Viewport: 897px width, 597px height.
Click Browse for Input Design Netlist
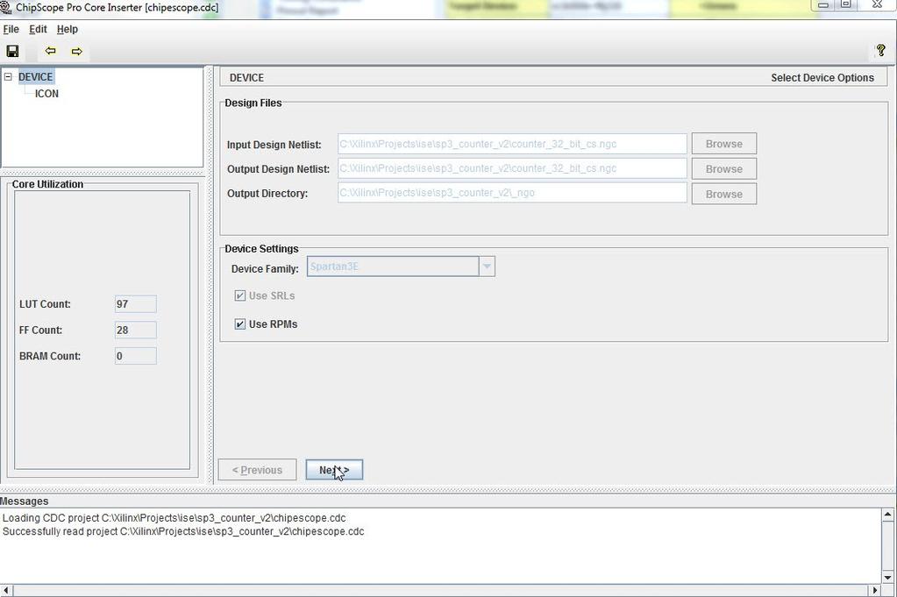[x=723, y=144]
